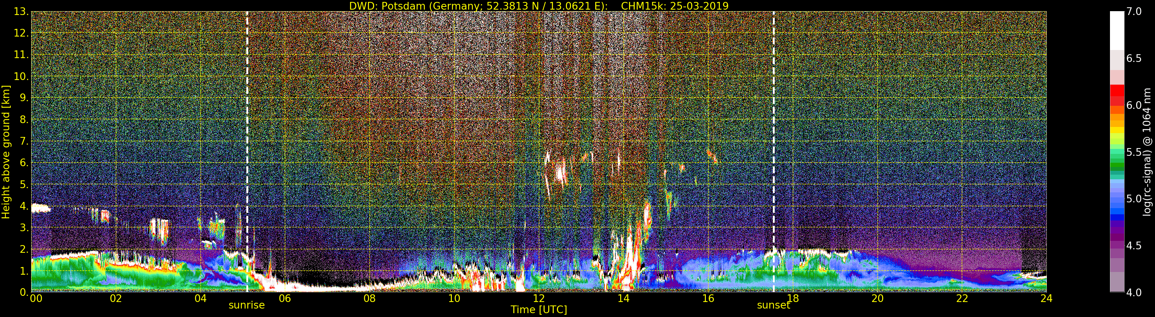Click the time-axis tick label '04'

point(201,298)
